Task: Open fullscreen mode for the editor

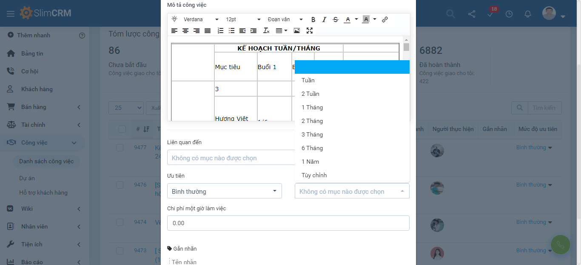Action: click(x=309, y=31)
